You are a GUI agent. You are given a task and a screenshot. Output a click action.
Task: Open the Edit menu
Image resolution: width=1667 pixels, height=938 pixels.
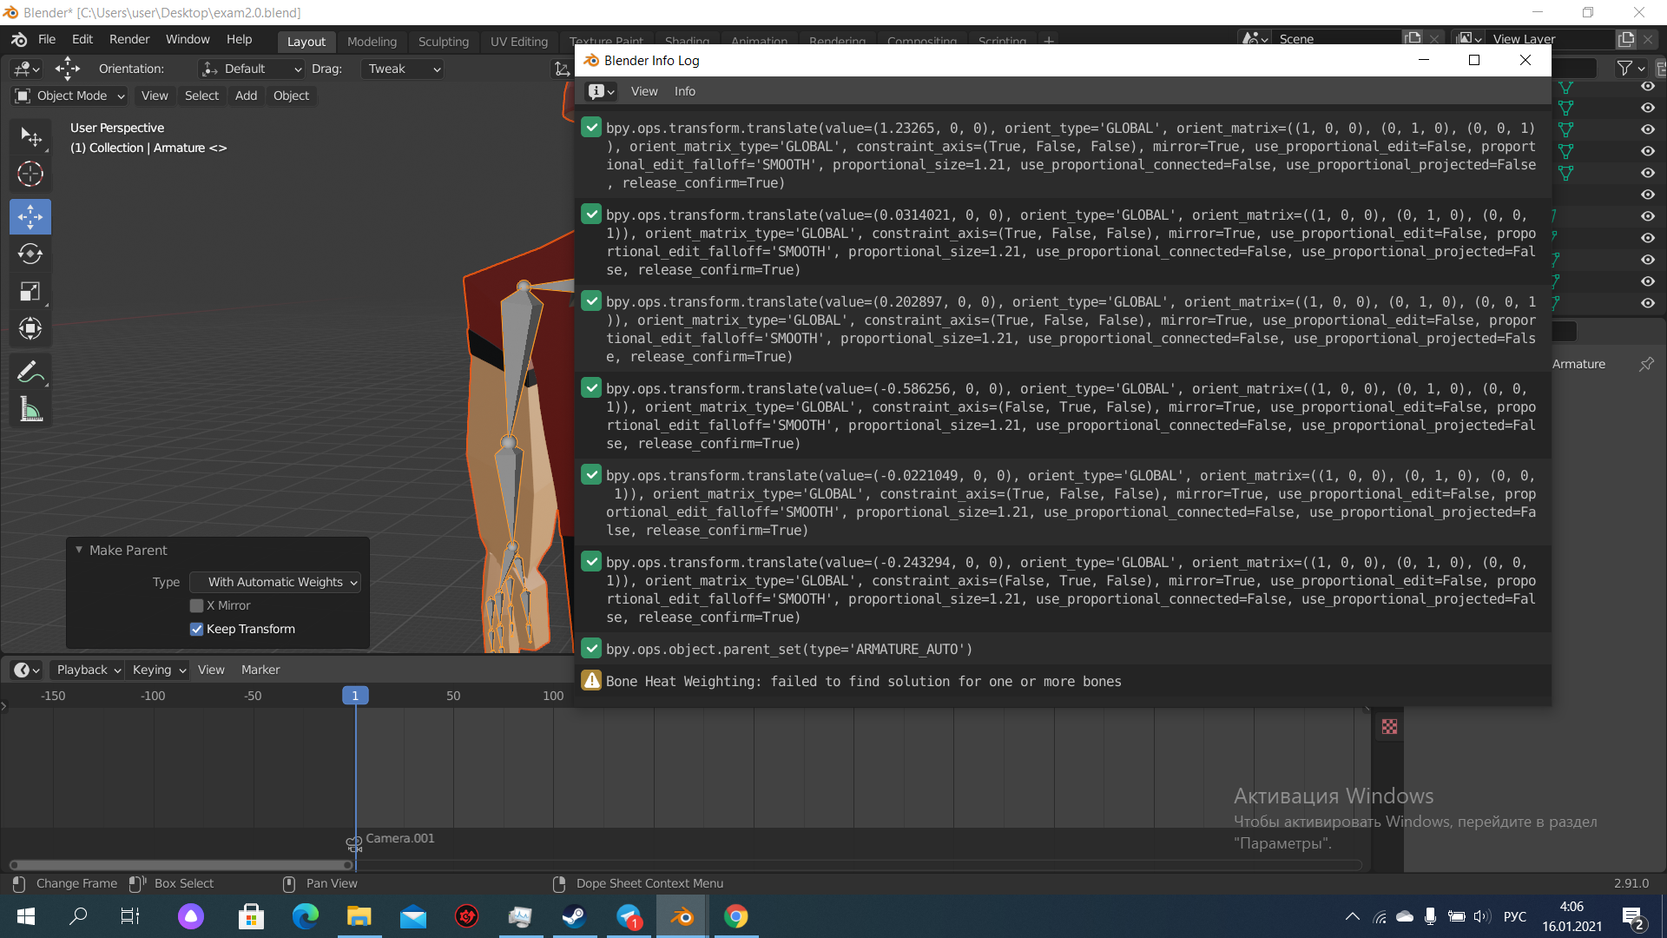(x=82, y=40)
